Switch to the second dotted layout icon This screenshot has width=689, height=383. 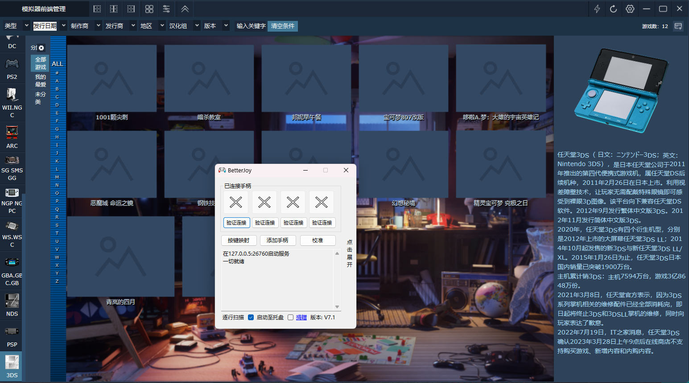click(114, 9)
